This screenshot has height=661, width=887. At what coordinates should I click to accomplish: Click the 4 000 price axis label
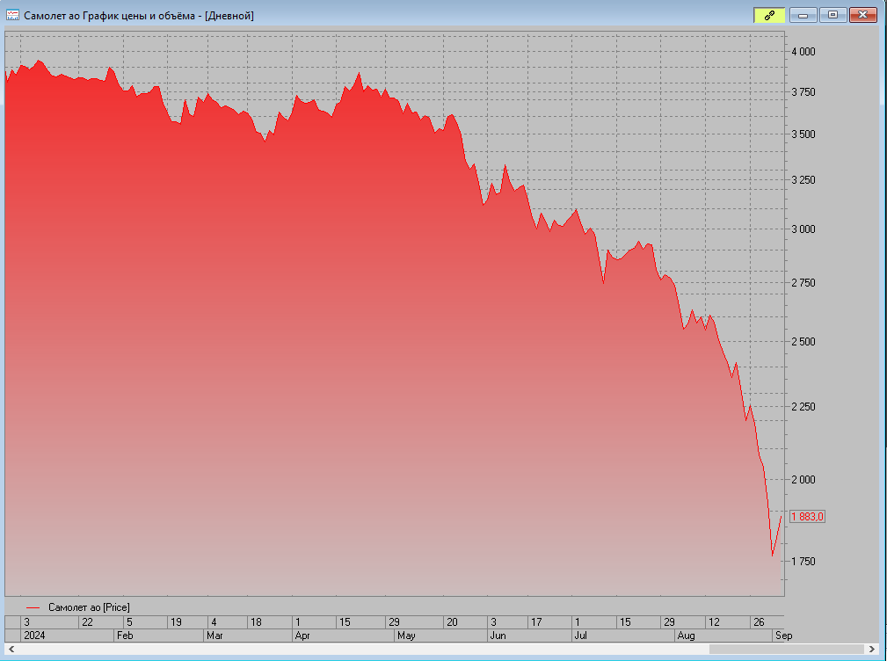(x=803, y=52)
